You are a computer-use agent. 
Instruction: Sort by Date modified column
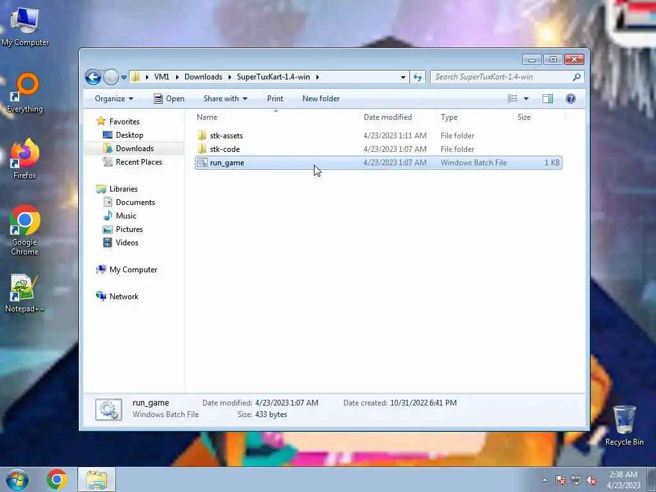[397, 117]
